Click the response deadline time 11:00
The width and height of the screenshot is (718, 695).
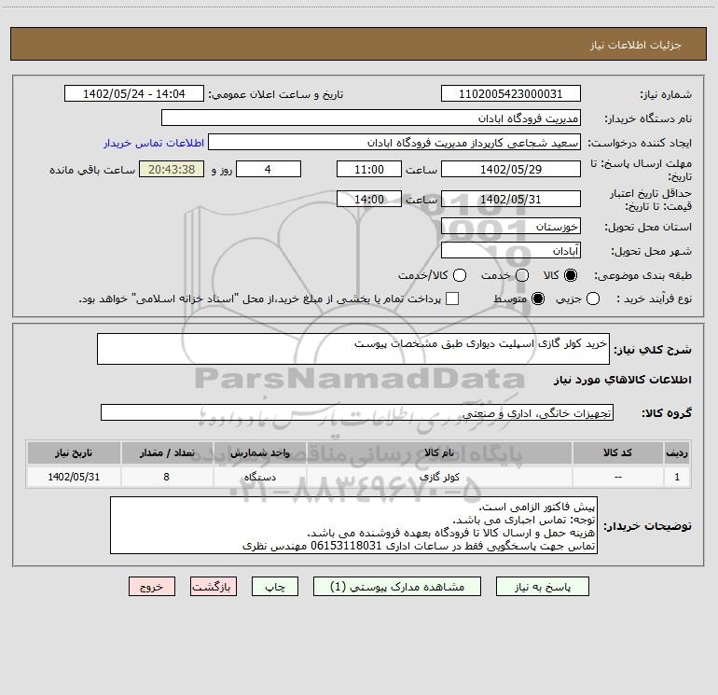(x=369, y=169)
